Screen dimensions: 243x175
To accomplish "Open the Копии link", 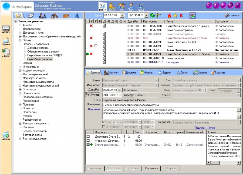I will [x=211, y=128].
